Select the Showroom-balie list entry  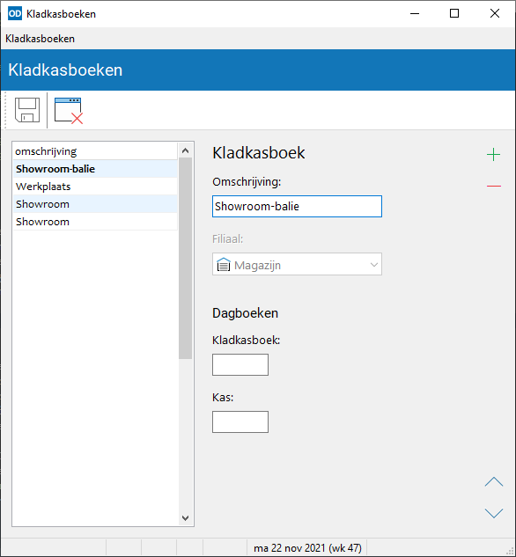[x=95, y=169]
